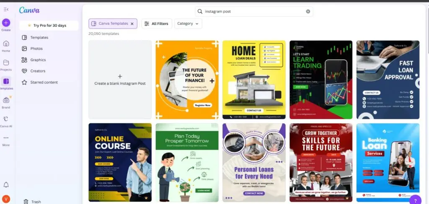Select Graphics in the side menu

[x=38, y=60]
